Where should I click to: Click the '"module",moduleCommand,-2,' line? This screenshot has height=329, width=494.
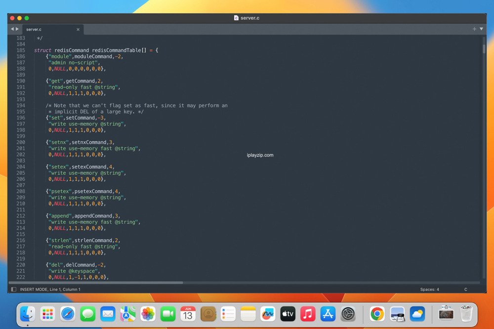(84, 56)
